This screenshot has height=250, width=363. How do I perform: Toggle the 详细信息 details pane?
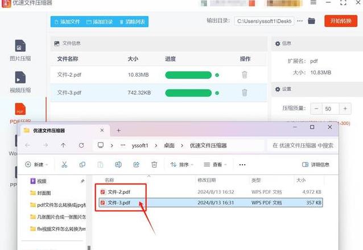[316, 165]
